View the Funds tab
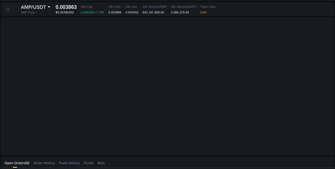Screen dimensions: 335x169 coord(89,163)
